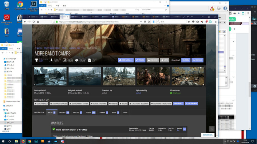Open Firefox library icon
The height and width of the screenshot is (144, 257).
click(189, 21)
